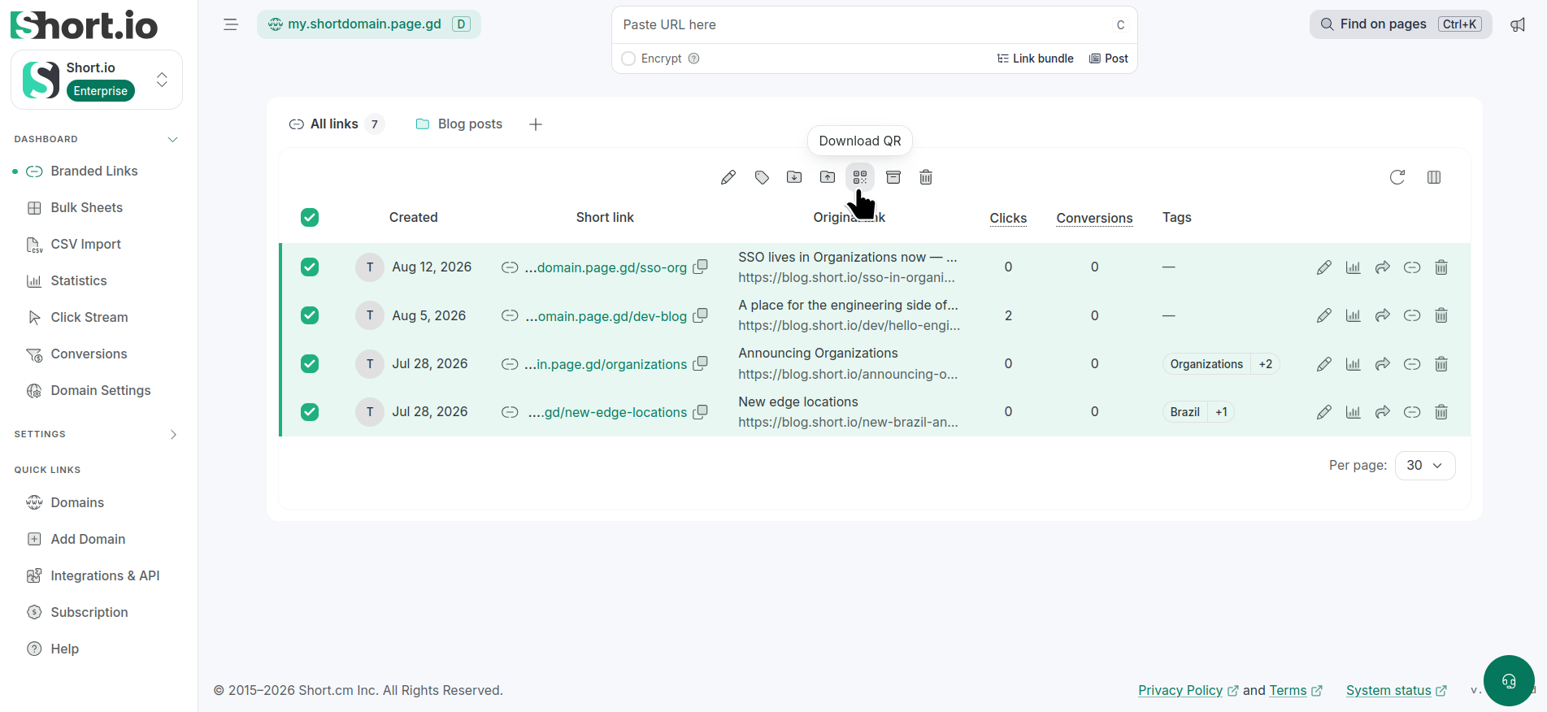Uncheck the select-all checkbox in header
Image resolution: width=1547 pixels, height=712 pixels.
click(x=310, y=217)
